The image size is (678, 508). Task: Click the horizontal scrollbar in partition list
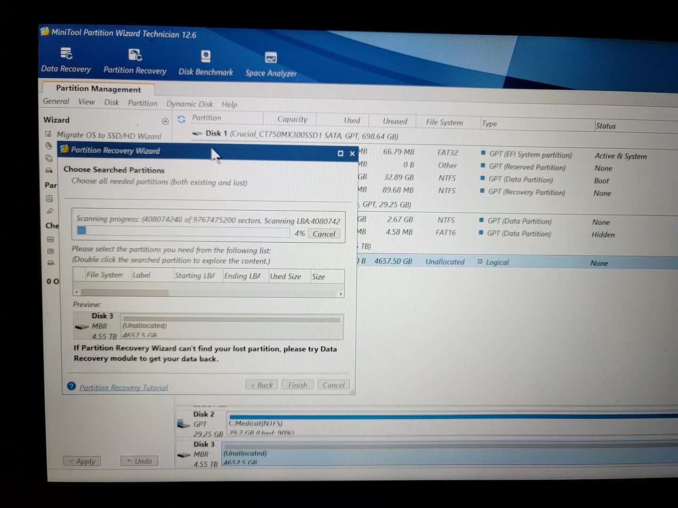(x=124, y=293)
